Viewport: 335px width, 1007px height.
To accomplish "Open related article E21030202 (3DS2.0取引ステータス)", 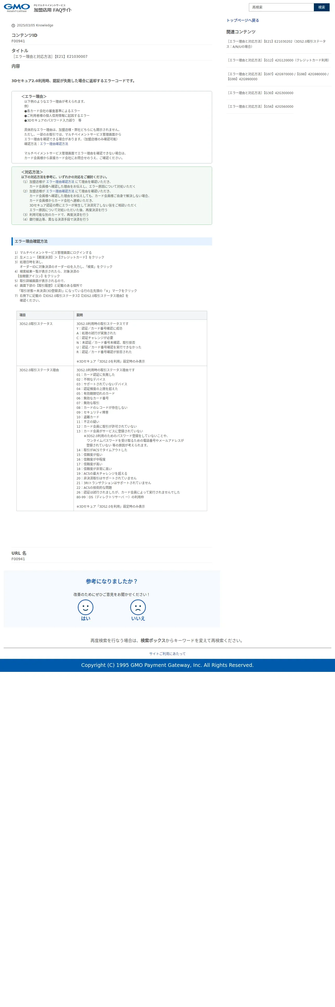I will pos(276,44).
